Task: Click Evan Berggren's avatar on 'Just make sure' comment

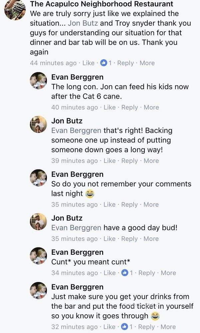Action: [x=38, y=290]
